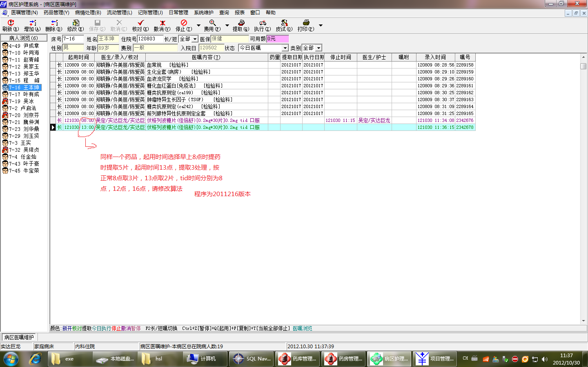The image size is (588, 367).
Task: Launch Internet Explorer from the taskbar
Action: coord(36,359)
